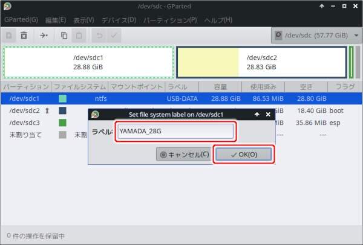The width and height of the screenshot is (363, 245).
Task: Click the apply all operations checkmark icon
Action: click(x=114, y=36)
